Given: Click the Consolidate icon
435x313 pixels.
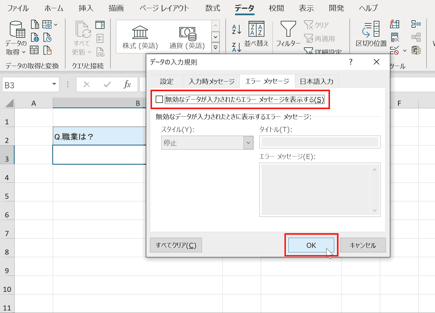Looking at the screenshot, I should click(416, 24).
